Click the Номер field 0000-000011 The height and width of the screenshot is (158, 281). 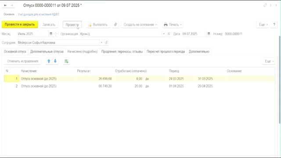pos(234,34)
